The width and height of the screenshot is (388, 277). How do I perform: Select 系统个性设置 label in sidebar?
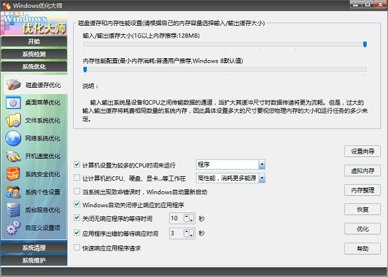pyautogui.click(x=43, y=192)
